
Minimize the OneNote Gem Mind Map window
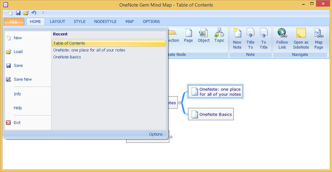point(303,4)
